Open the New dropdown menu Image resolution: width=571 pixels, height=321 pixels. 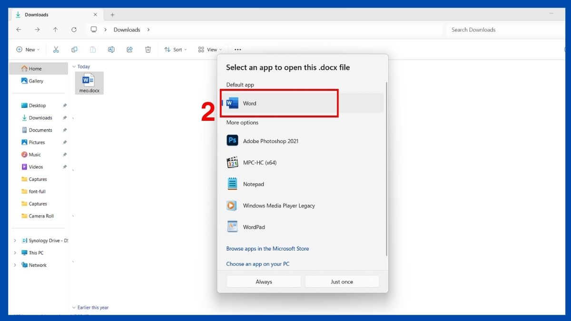pyautogui.click(x=28, y=49)
